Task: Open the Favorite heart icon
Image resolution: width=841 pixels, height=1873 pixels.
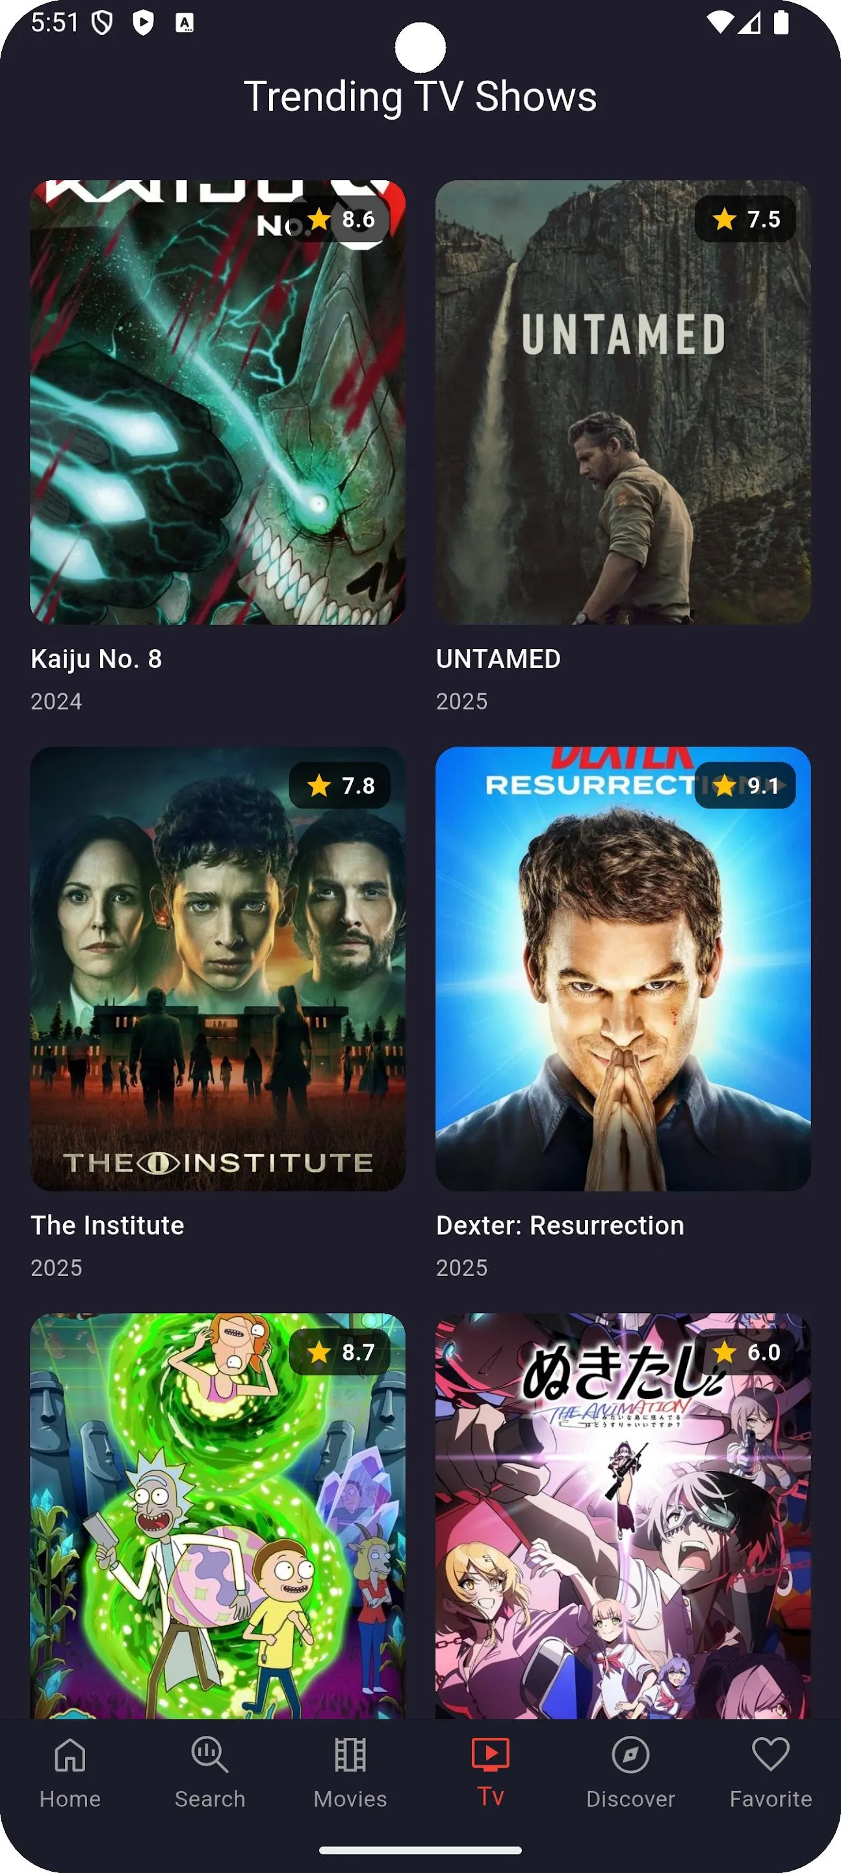Action: [771, 1755]
